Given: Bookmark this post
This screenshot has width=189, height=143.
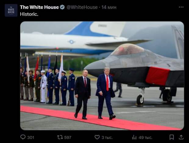Looking at the screenshot, I should click(x=172, y=137).
